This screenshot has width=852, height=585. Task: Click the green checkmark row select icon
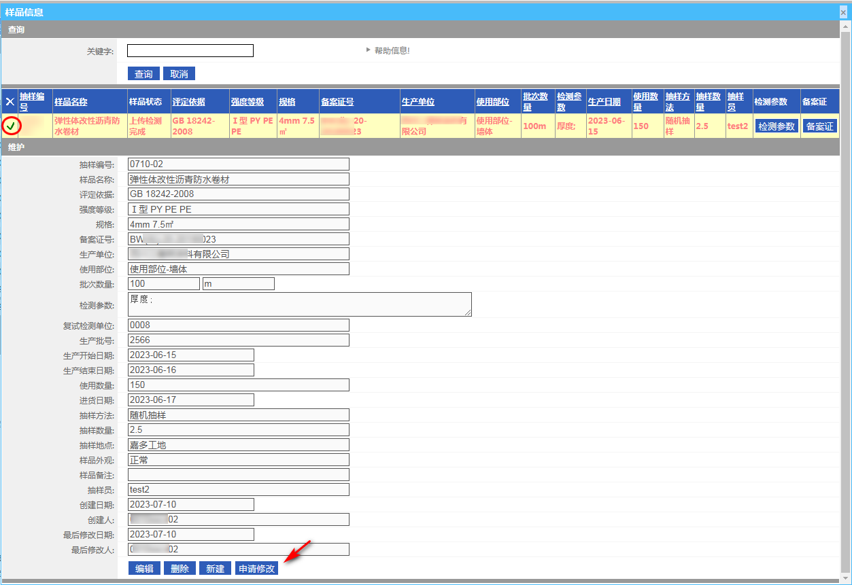[x=11, y=126]
